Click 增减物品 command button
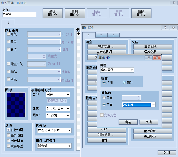Image resolution: width=178 pixels, height=157 pixels. pos(152,52)
